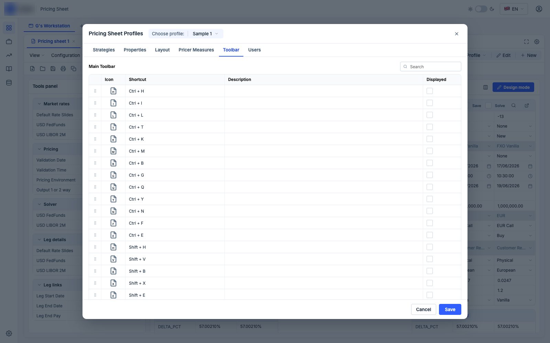Open the book icon in left sidebar
The width and height of the screenshot is (550, 343).
click(9, 69)
